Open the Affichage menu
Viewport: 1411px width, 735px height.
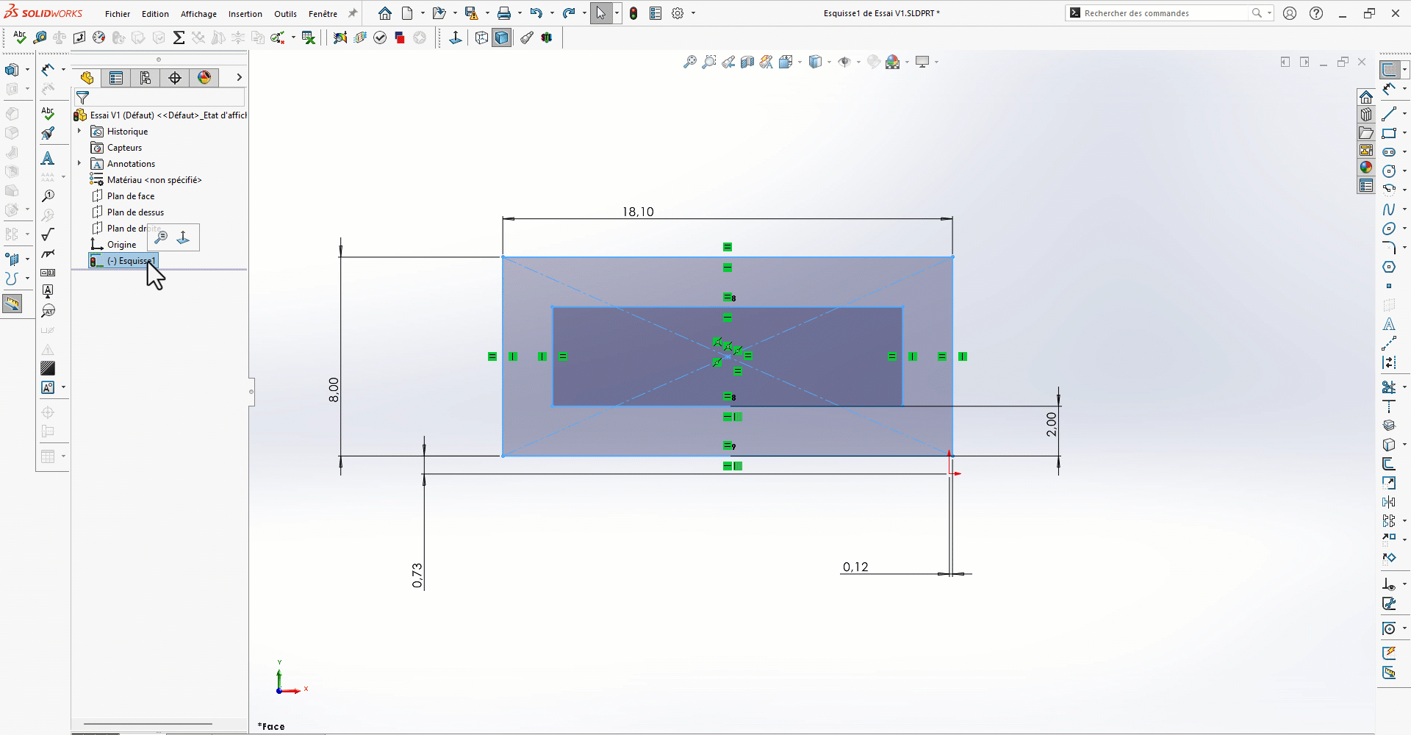click(x=198, y=14)
